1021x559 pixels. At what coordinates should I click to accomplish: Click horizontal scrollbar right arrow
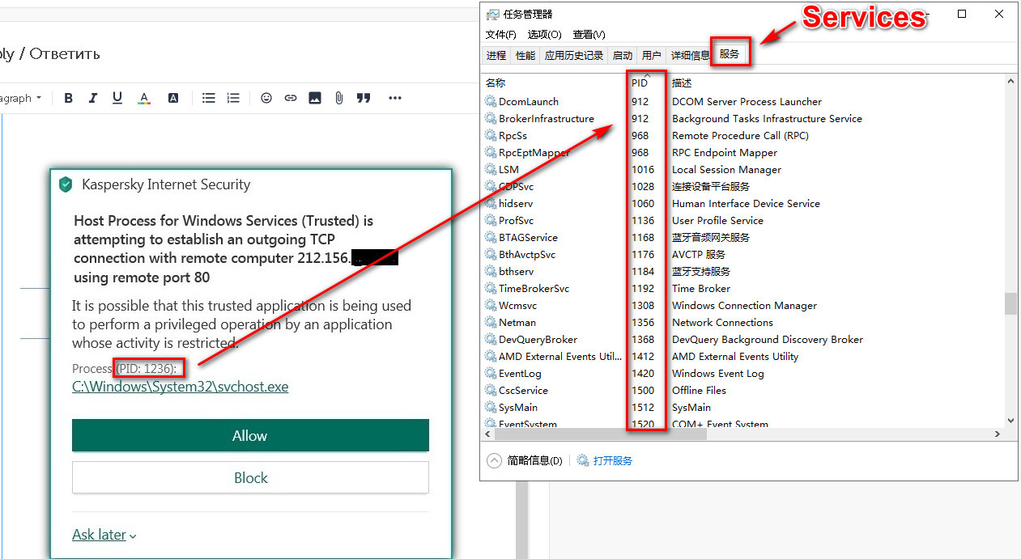998,434
